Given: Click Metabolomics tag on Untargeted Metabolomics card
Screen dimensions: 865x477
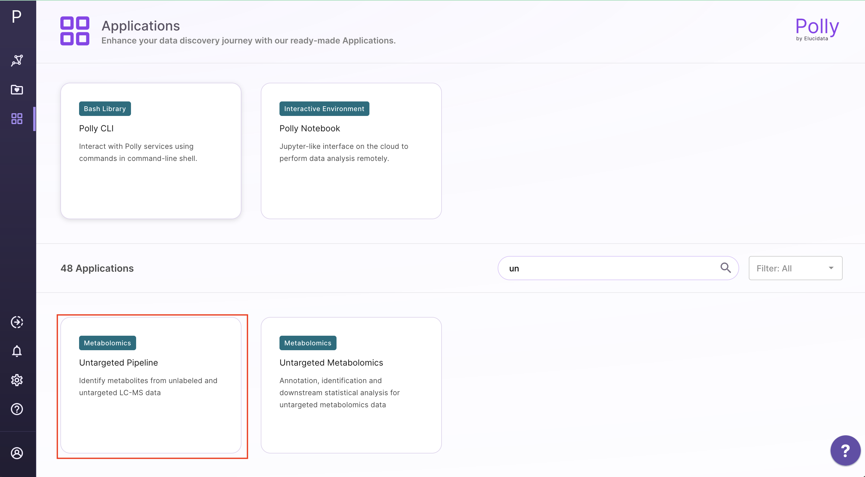Looking at the screenshot, I should (x=308, y=343).
